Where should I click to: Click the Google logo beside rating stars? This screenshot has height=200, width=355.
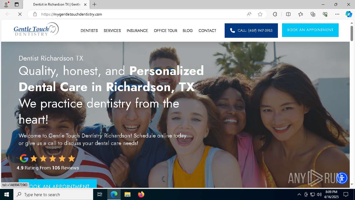24,158
